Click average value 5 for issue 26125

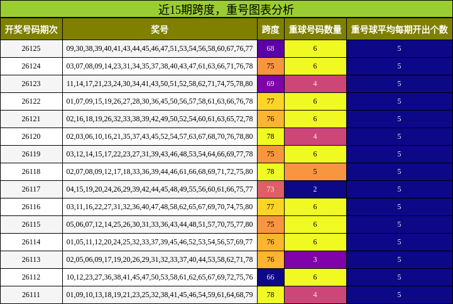tap(400, 48)
